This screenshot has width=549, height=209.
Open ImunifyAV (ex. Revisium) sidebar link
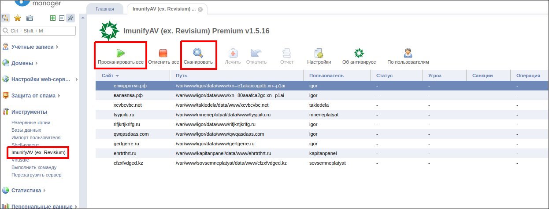point(38,152)
